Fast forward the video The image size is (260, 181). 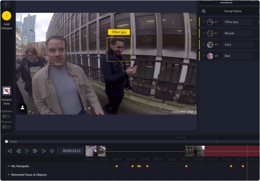pos(35,151)
